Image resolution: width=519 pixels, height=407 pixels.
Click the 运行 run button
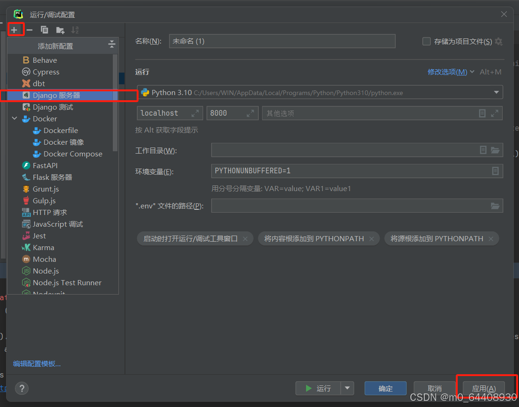(318, 388)
